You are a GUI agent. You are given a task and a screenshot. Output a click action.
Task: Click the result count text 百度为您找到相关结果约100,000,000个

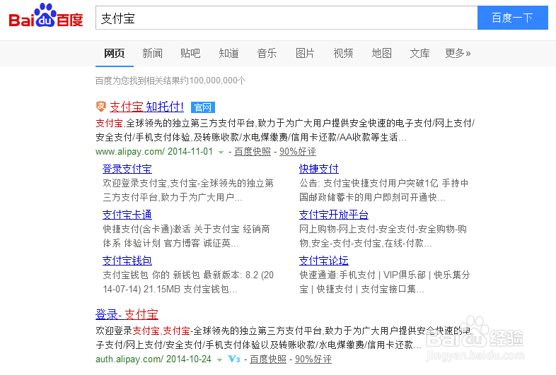[170, 81]
